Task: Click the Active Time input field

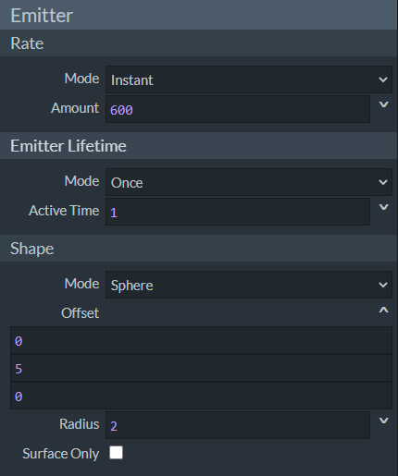Action: tap(238, 212)
